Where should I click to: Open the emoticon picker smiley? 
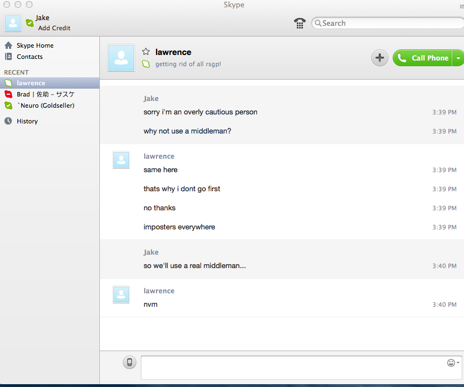(x=451, y=363)
